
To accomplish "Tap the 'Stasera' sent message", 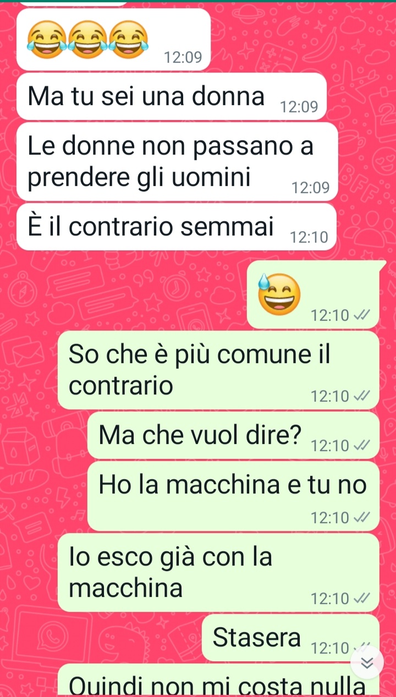I will coord(290,638).
